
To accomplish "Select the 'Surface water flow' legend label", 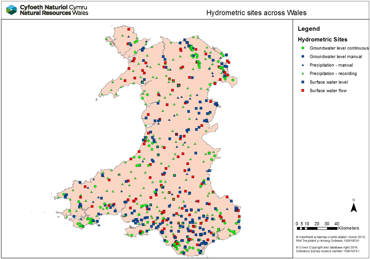I will [328, 91].
